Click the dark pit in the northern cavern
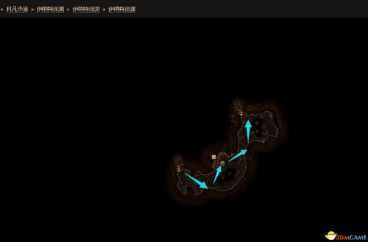The height and width of the screenshot is (242, 368). click(258, 128)
